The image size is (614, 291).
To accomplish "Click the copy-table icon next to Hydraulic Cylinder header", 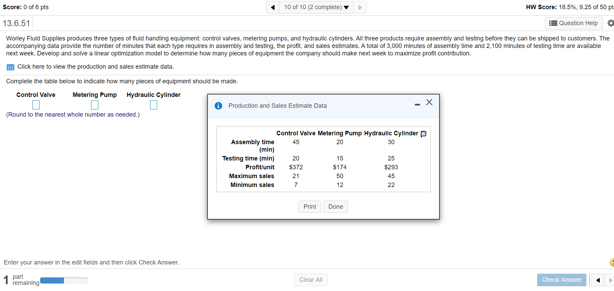I will click(x=424, y=134).
